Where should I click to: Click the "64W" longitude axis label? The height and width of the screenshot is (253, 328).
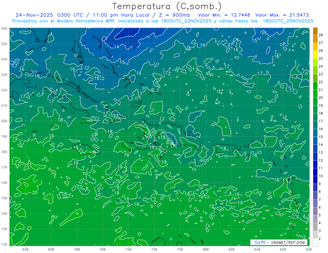tap(257, 249)
